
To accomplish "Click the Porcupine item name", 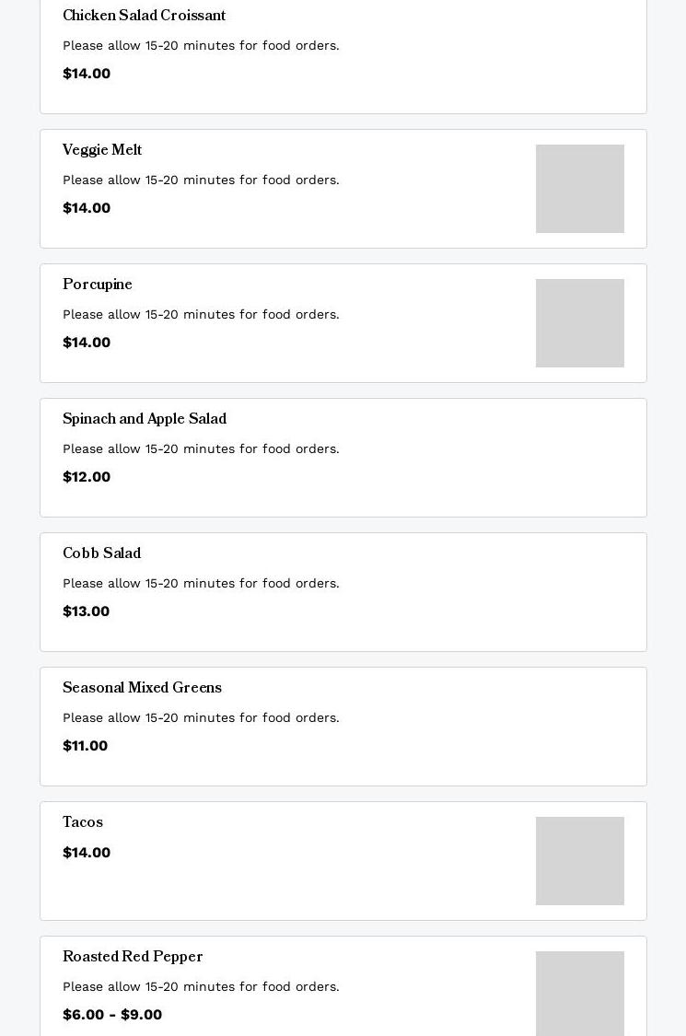I will tap(98, 285).
